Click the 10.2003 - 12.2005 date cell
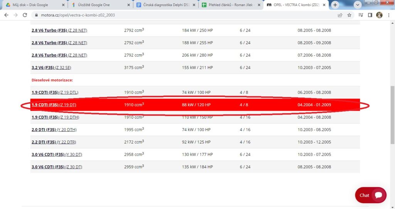Image resolution: width=395 pixels, height=209 pixels. point(314,142)
